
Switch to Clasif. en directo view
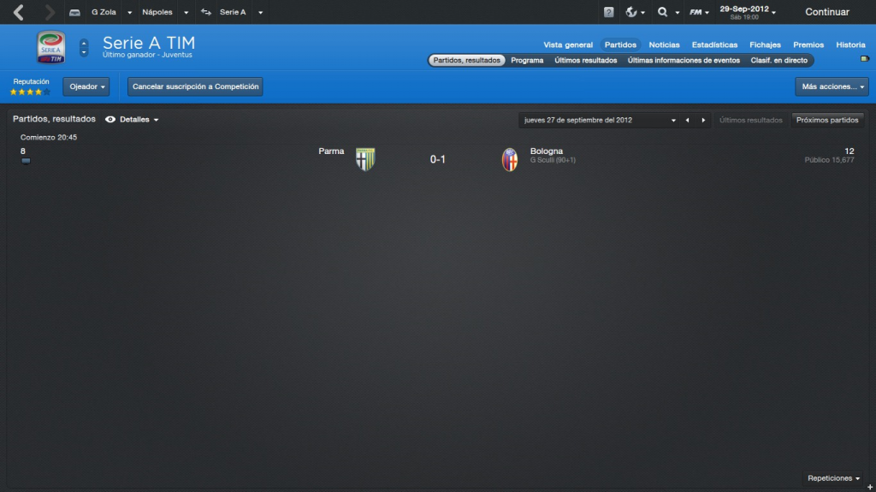click(x=778, y=61)
